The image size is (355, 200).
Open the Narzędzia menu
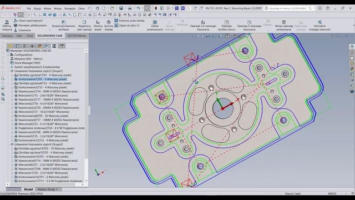coord(70,8)
